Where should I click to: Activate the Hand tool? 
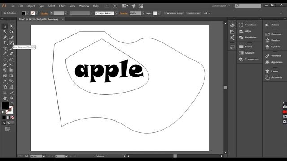point(5,98)
